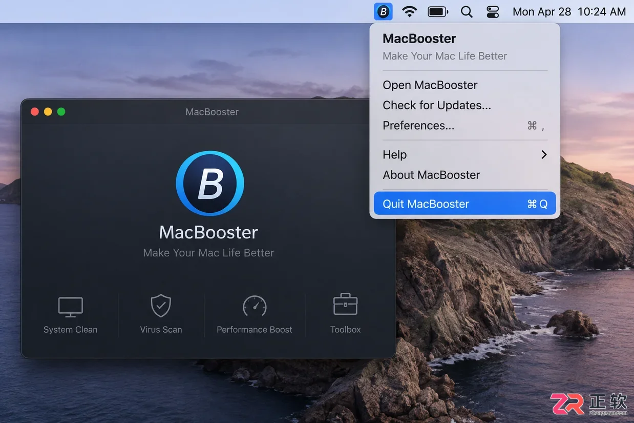The image size is (634, 423).
Task: Click the date and time clock
Action: pos(569,11)
